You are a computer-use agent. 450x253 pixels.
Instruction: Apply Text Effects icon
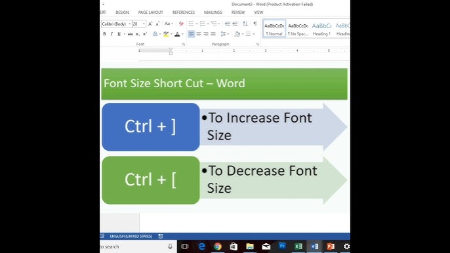155,34
